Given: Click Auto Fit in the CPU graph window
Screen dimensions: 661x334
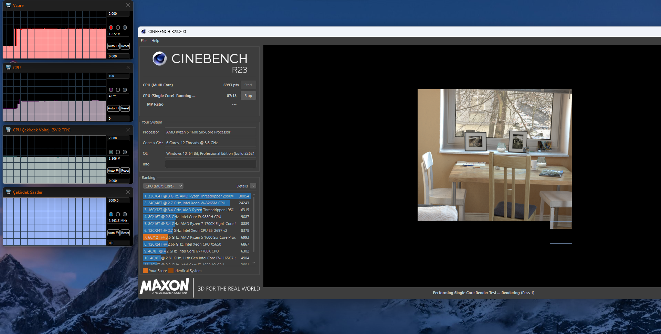Looking at the screenshot, I should pyautogui.click(x=114, y=108).
